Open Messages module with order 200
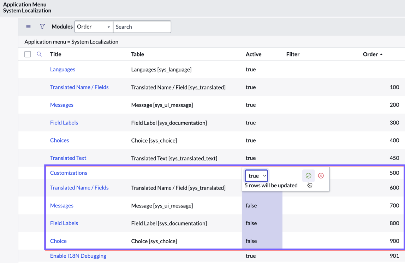 (x=62, y=105)
